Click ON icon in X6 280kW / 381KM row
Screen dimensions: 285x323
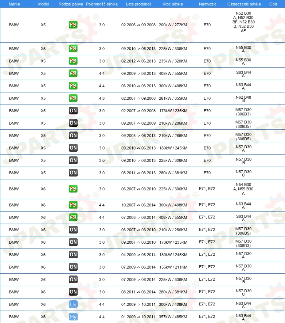[73, 292]
